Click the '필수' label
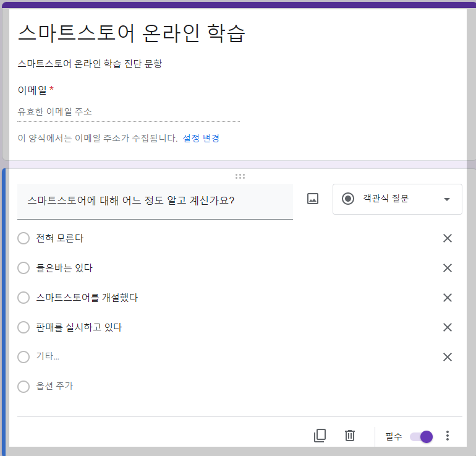The height and width of the screenshot is (456, 476). pos(393,437)
